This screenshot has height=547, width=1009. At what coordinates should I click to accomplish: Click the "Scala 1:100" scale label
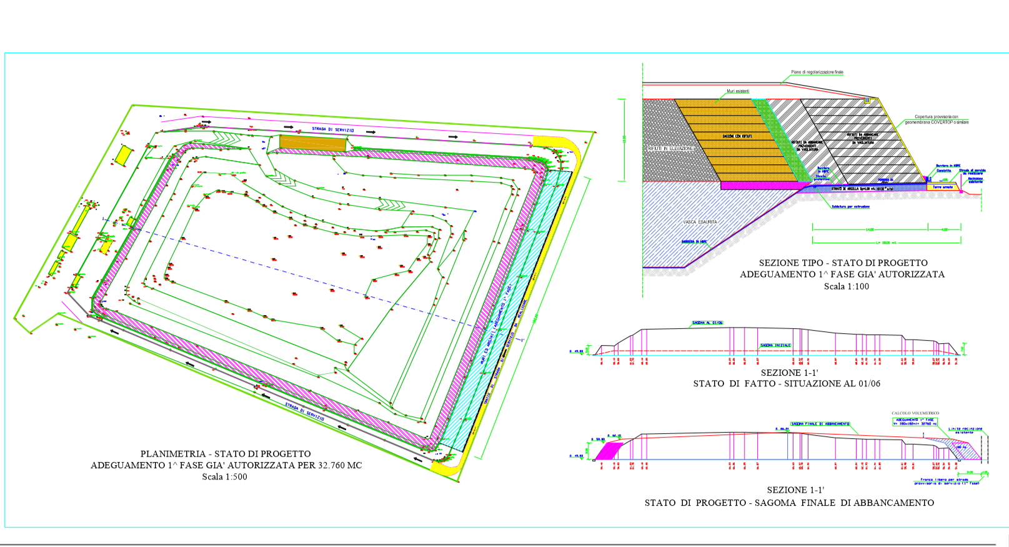846,286
